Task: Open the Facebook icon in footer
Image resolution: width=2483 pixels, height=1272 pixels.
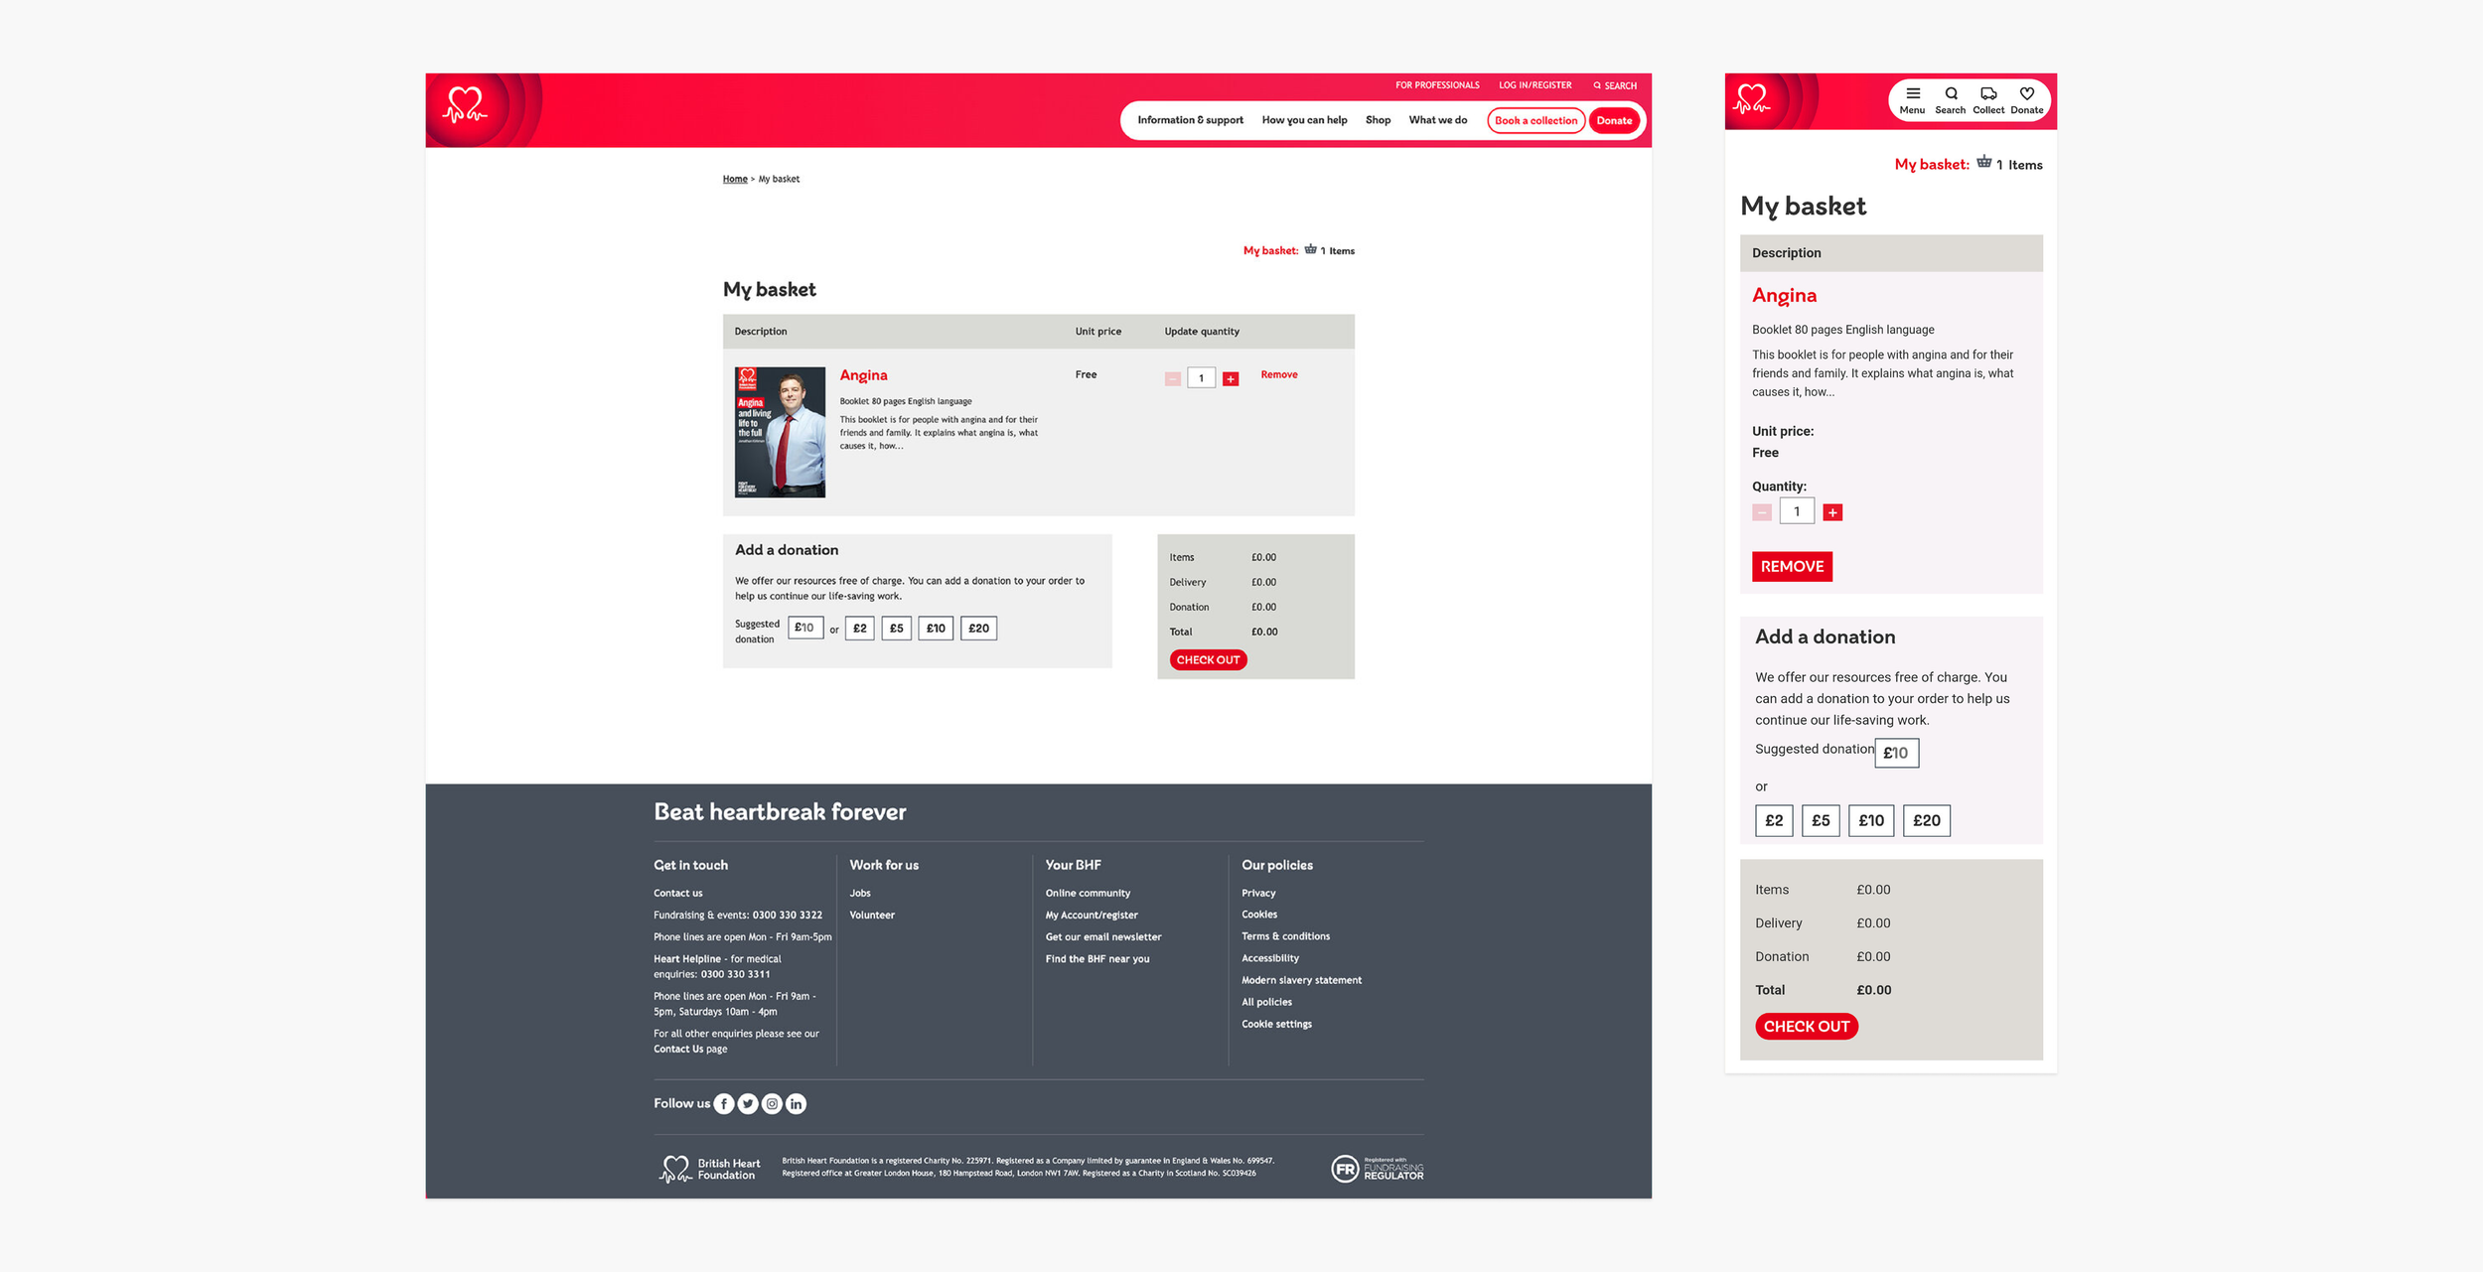Action: click(724, 1104)
